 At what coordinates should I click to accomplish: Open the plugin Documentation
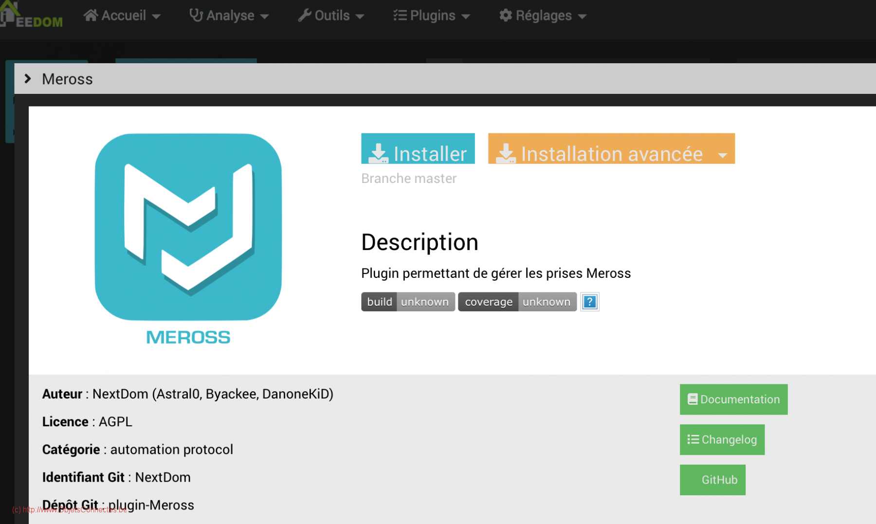(733, 399)
